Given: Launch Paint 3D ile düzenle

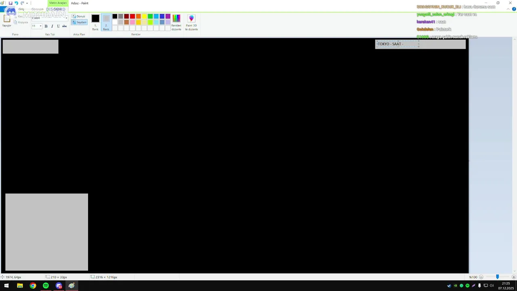Looking at the screenshot, I should (x=191, y=23).
